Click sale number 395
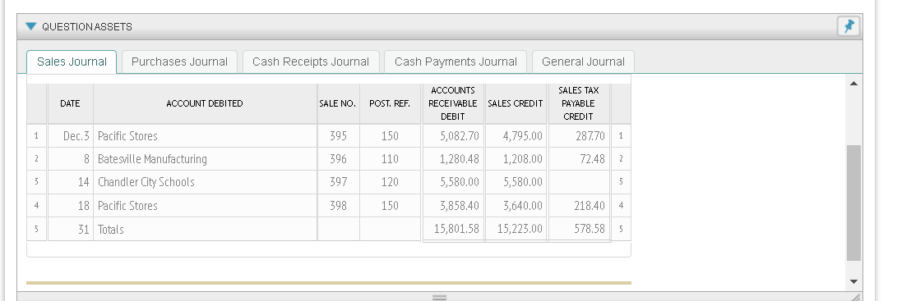The width and height of the screenshot is (911, 301). tap(338, 135)
